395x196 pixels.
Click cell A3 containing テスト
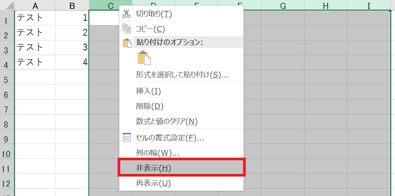(35, 48)
